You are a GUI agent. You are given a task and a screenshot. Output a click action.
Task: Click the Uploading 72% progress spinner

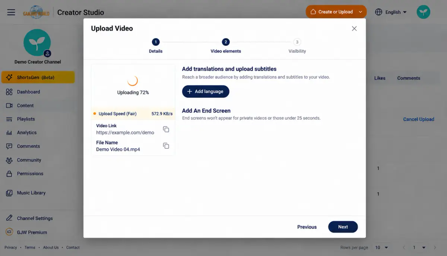tap(133, 80)
